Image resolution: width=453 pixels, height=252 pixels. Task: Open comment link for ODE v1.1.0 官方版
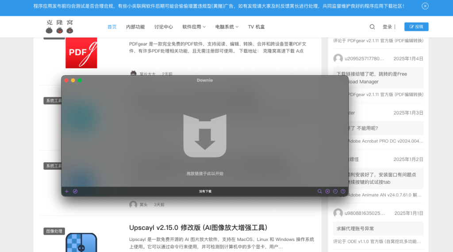click(377, 241)
